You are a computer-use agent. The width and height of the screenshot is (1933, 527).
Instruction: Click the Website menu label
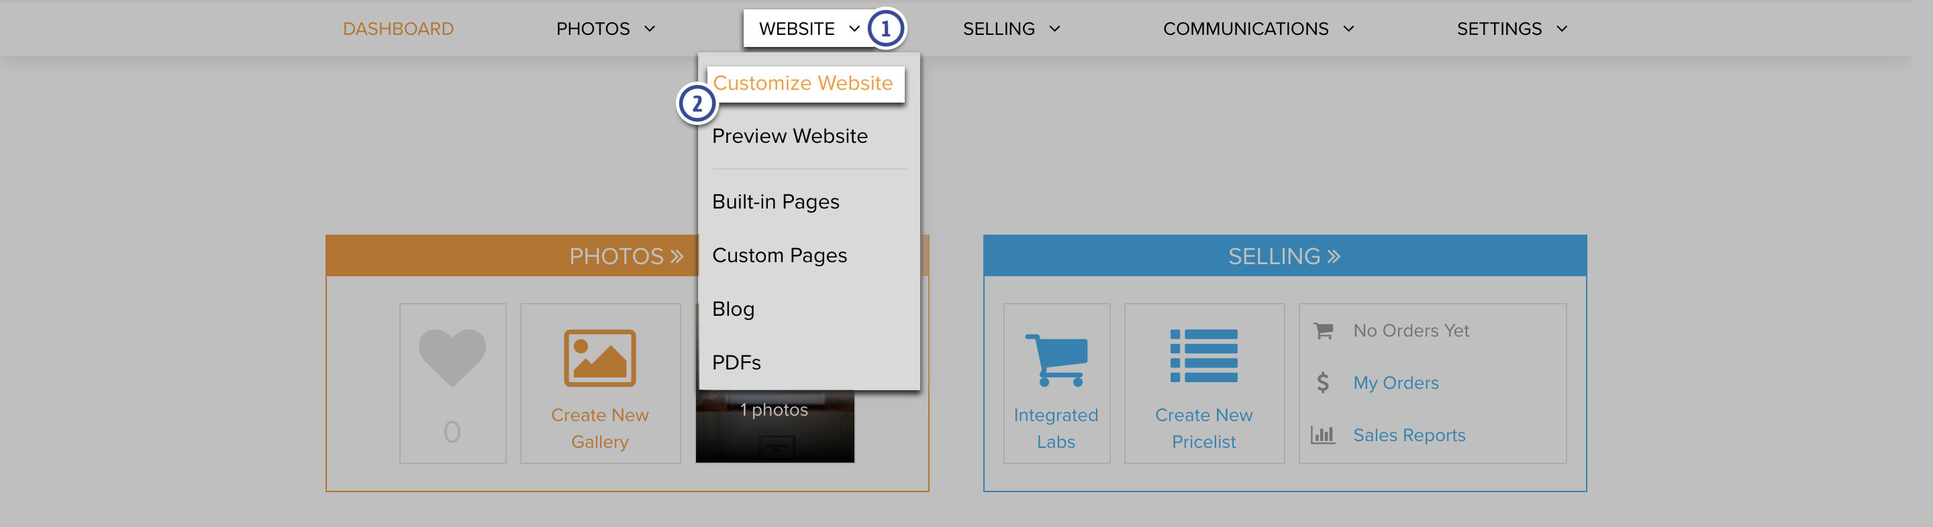point(796,28)
